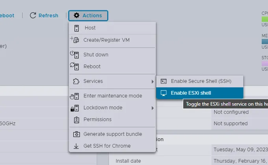Select Shut down from menu
The image size is (268, 165).
point(112,55)
